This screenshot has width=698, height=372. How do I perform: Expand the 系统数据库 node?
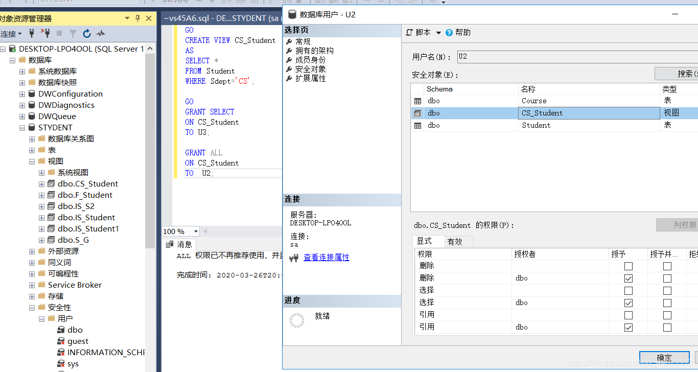22,72
